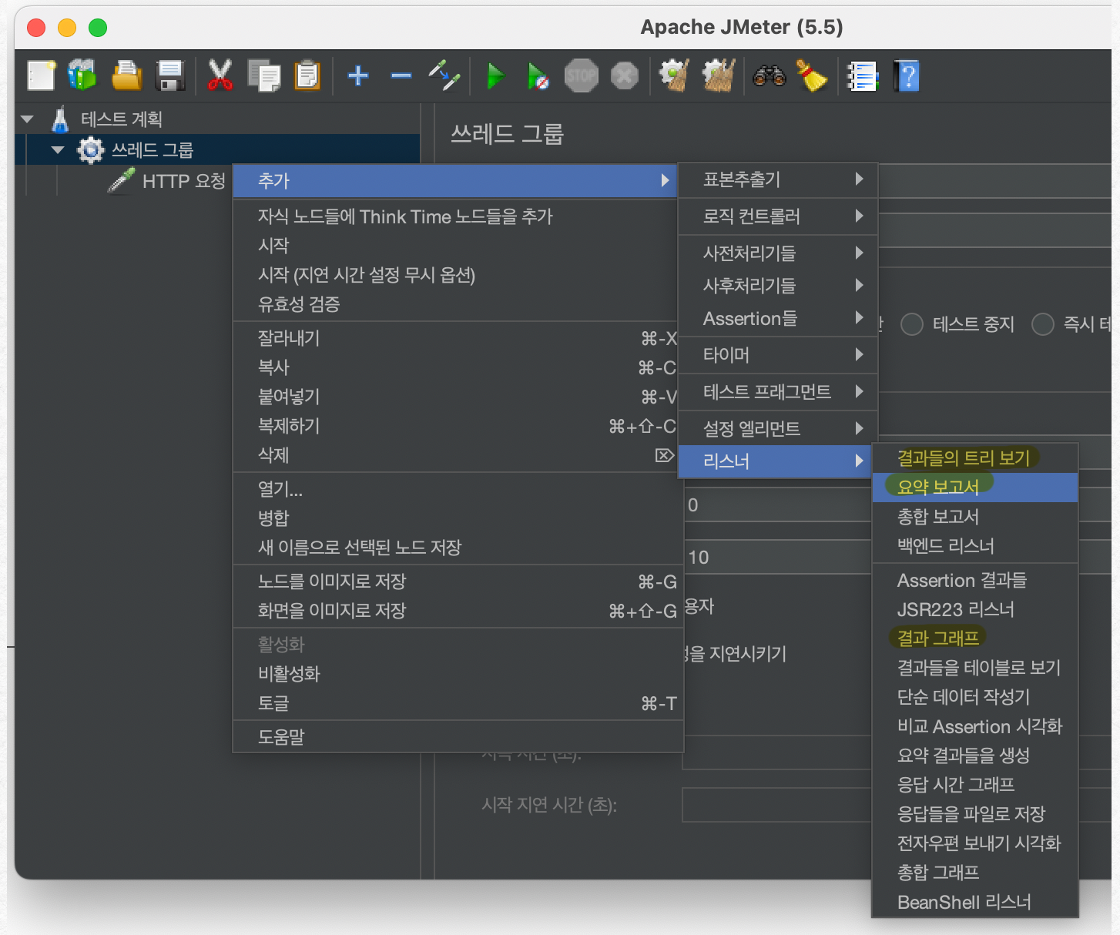This screenshot has width=1120, height=935.
Task: Choose Assertion 결과들 listener
Action: pos(975,580)
